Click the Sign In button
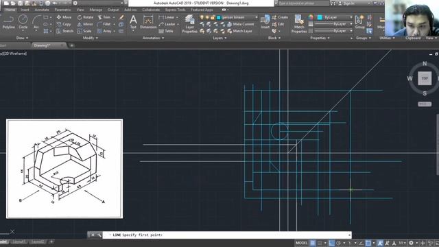This screenshot has height=247, width=439. (x=346, y=3)
